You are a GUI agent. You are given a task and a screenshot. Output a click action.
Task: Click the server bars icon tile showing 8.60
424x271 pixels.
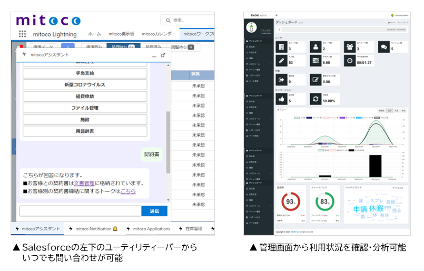[x=315, y=61]
